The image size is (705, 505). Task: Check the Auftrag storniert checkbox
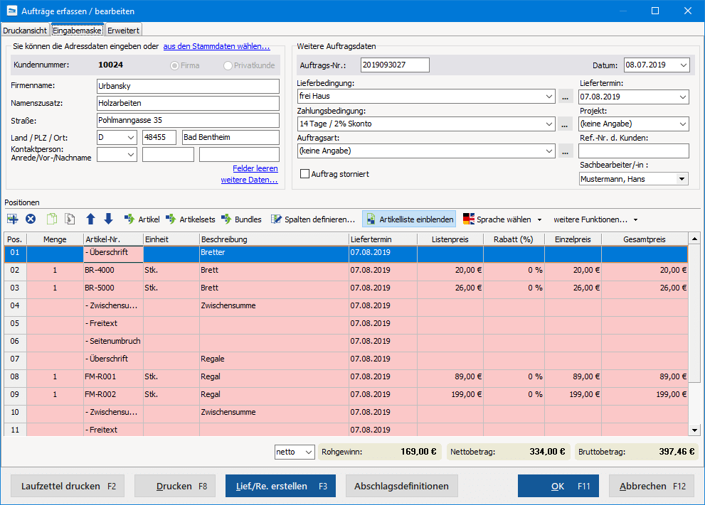coord(305,174)
